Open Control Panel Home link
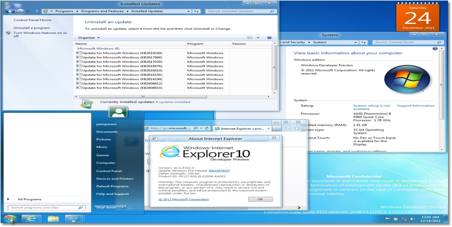The image size is (452, 227). [32, 20]
